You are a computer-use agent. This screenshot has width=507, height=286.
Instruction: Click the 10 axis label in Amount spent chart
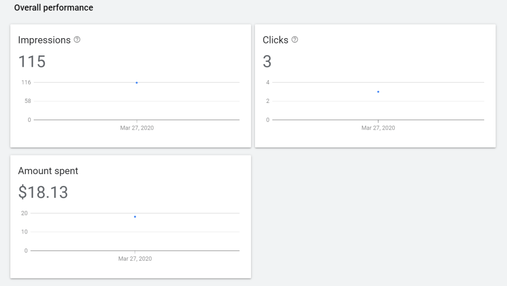[x=24, y=232]
